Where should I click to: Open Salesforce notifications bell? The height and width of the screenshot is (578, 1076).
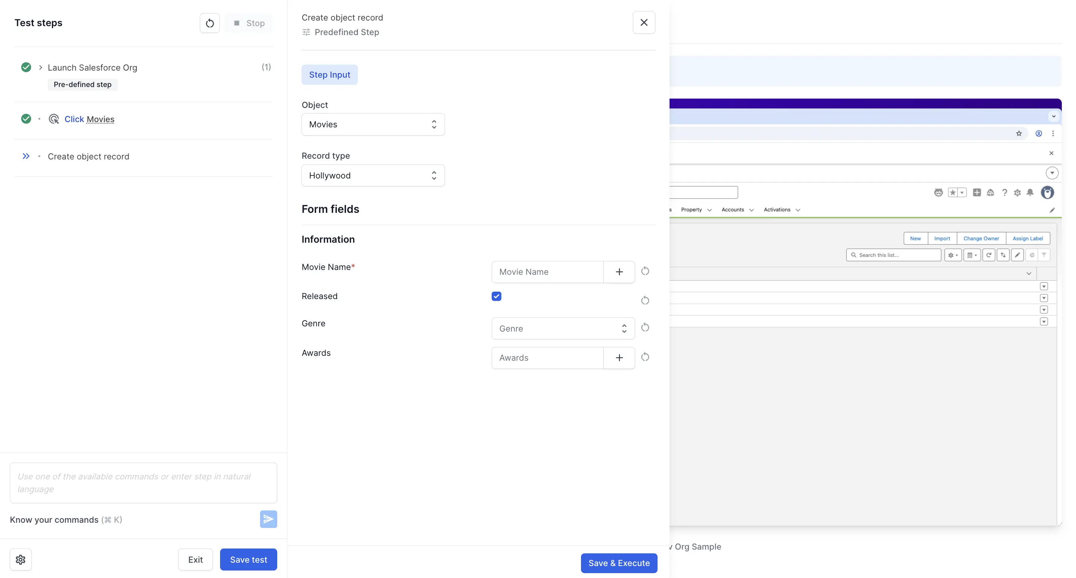point(1030,192)
